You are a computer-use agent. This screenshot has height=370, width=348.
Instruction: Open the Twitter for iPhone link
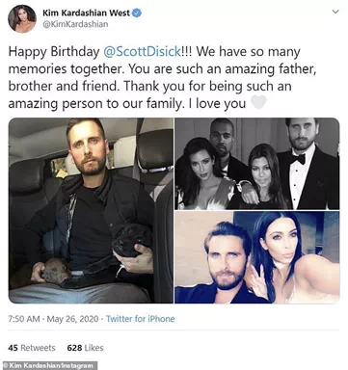click(141, 319)
